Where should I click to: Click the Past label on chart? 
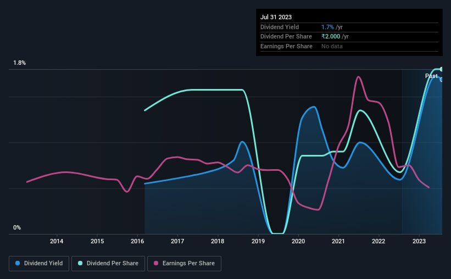(431, 76)
